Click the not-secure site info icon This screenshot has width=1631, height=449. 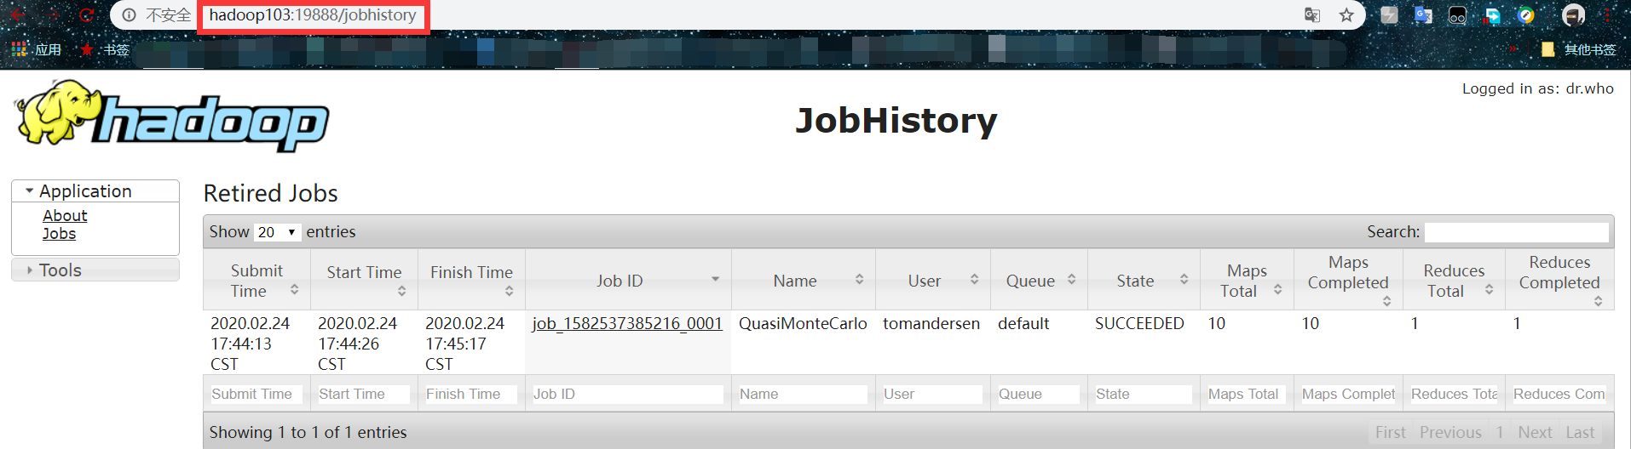coord(129,15)
